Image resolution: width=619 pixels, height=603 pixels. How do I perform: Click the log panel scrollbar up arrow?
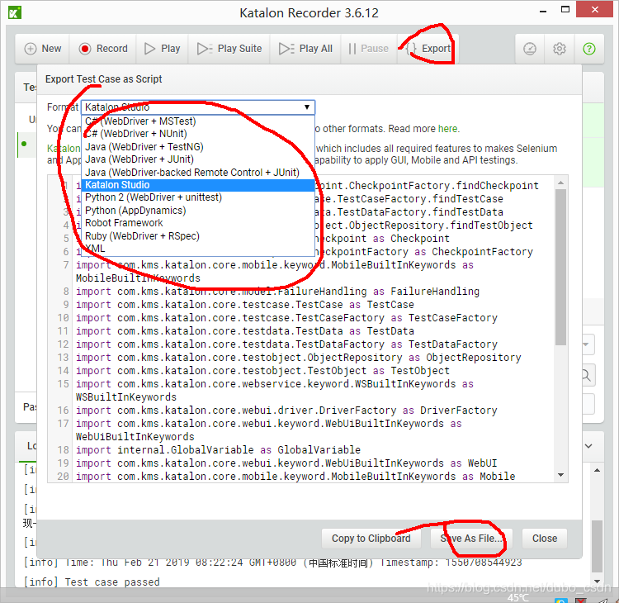(597, 470)
